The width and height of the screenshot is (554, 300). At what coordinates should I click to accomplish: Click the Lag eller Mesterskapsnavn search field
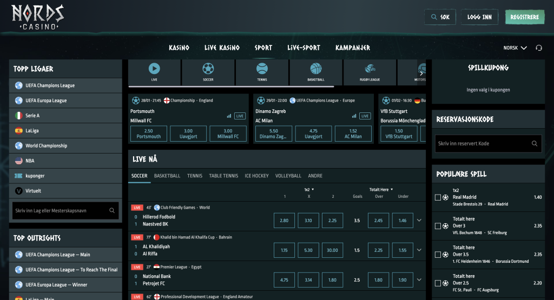point(65,210)
